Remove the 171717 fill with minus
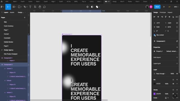The image size is (180, 101). coord(177,84)
